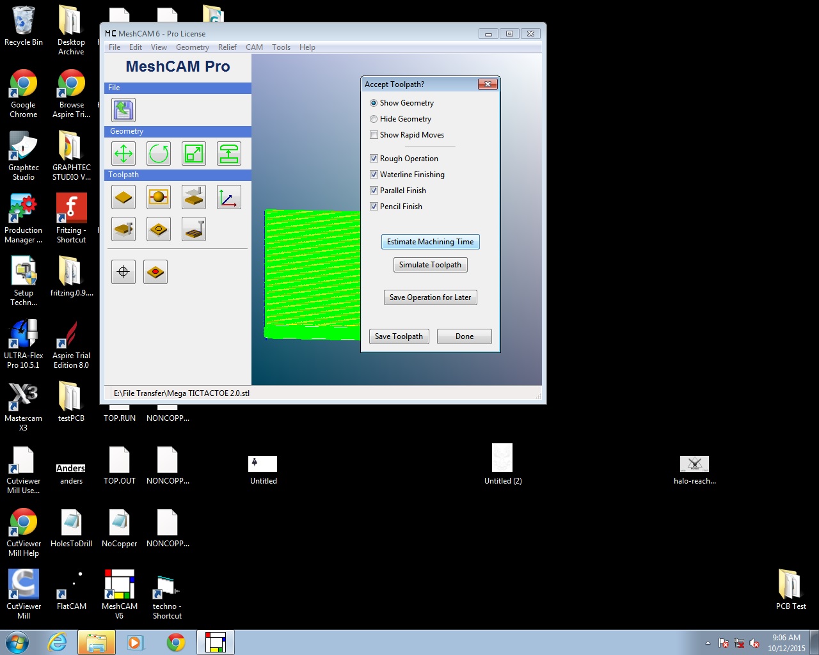The image size is (819, 655).
Task: Click block with cutter at its side icon
Action: tap(123, 229)
